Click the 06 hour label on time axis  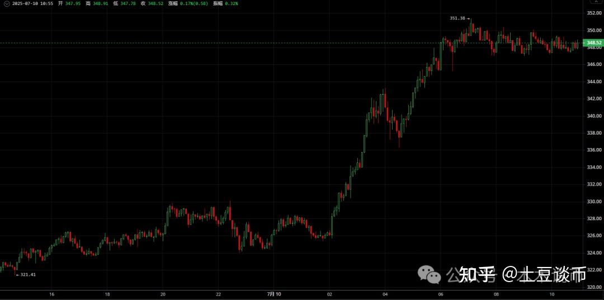click(441, 294)
